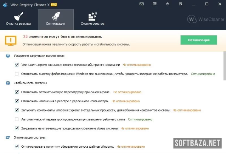Click the power icon beside Ускорение загрузки
The width and height of the screenshot is (226, 154).
pyautogui.click(x=8, y=56)
